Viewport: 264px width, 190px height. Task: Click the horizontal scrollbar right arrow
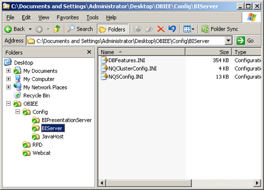[x=257, y=183]
